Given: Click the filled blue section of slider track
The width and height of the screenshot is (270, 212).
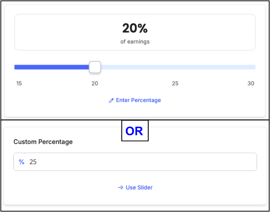Looking at the screenshot, I should click(x=52, y=67).
